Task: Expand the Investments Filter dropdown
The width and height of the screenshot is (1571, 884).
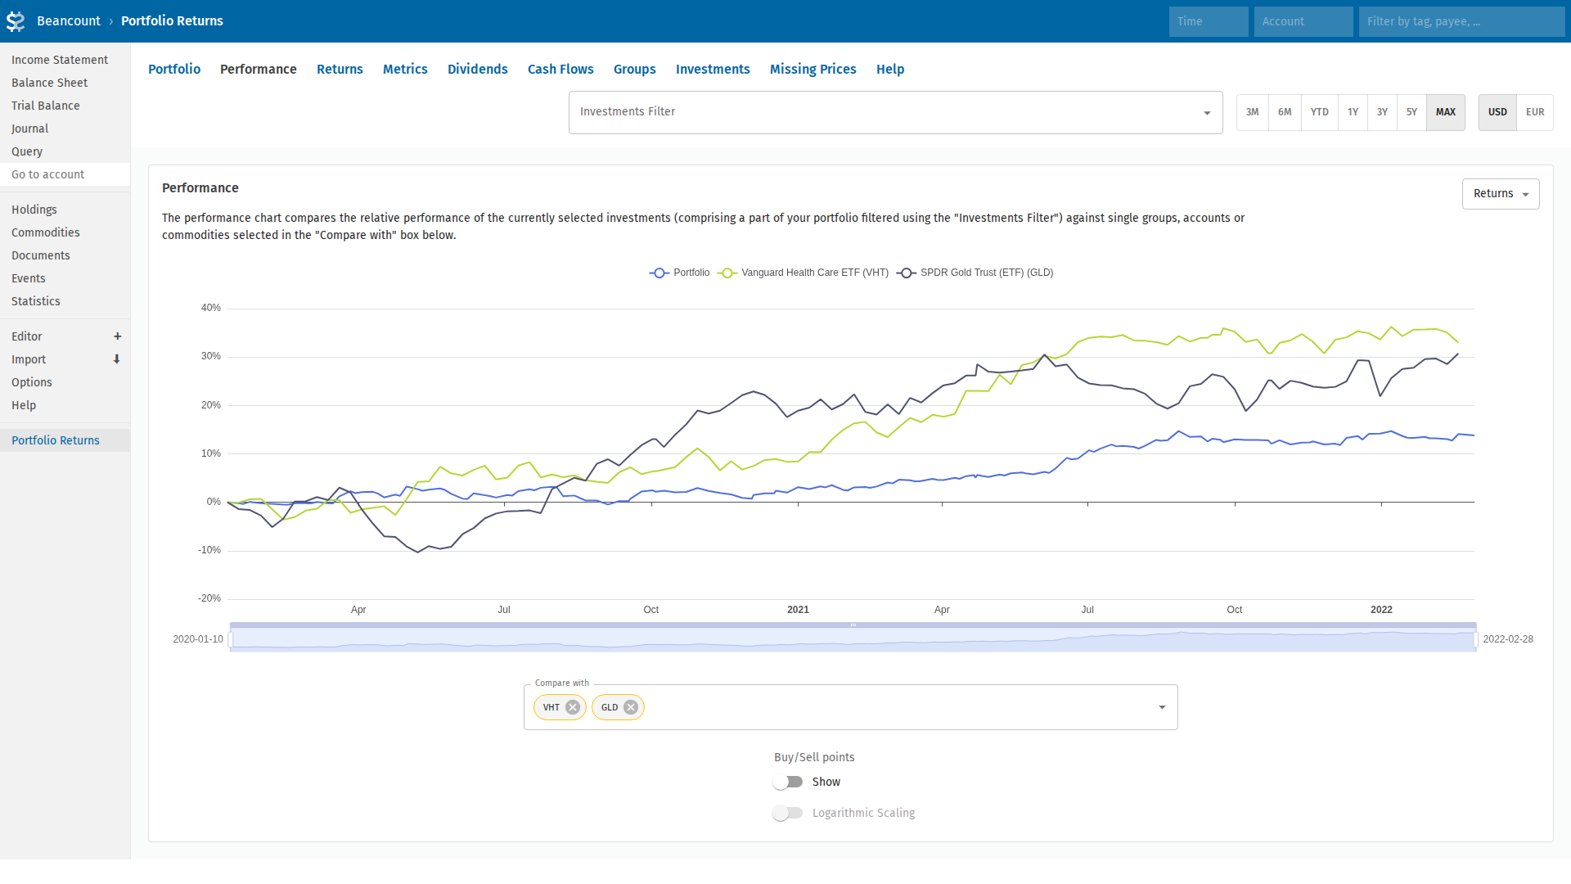Action: [1206, 113]
